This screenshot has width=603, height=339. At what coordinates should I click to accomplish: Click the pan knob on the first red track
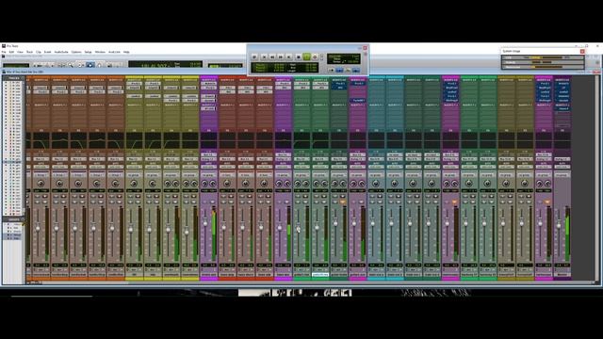pos(227,184)
